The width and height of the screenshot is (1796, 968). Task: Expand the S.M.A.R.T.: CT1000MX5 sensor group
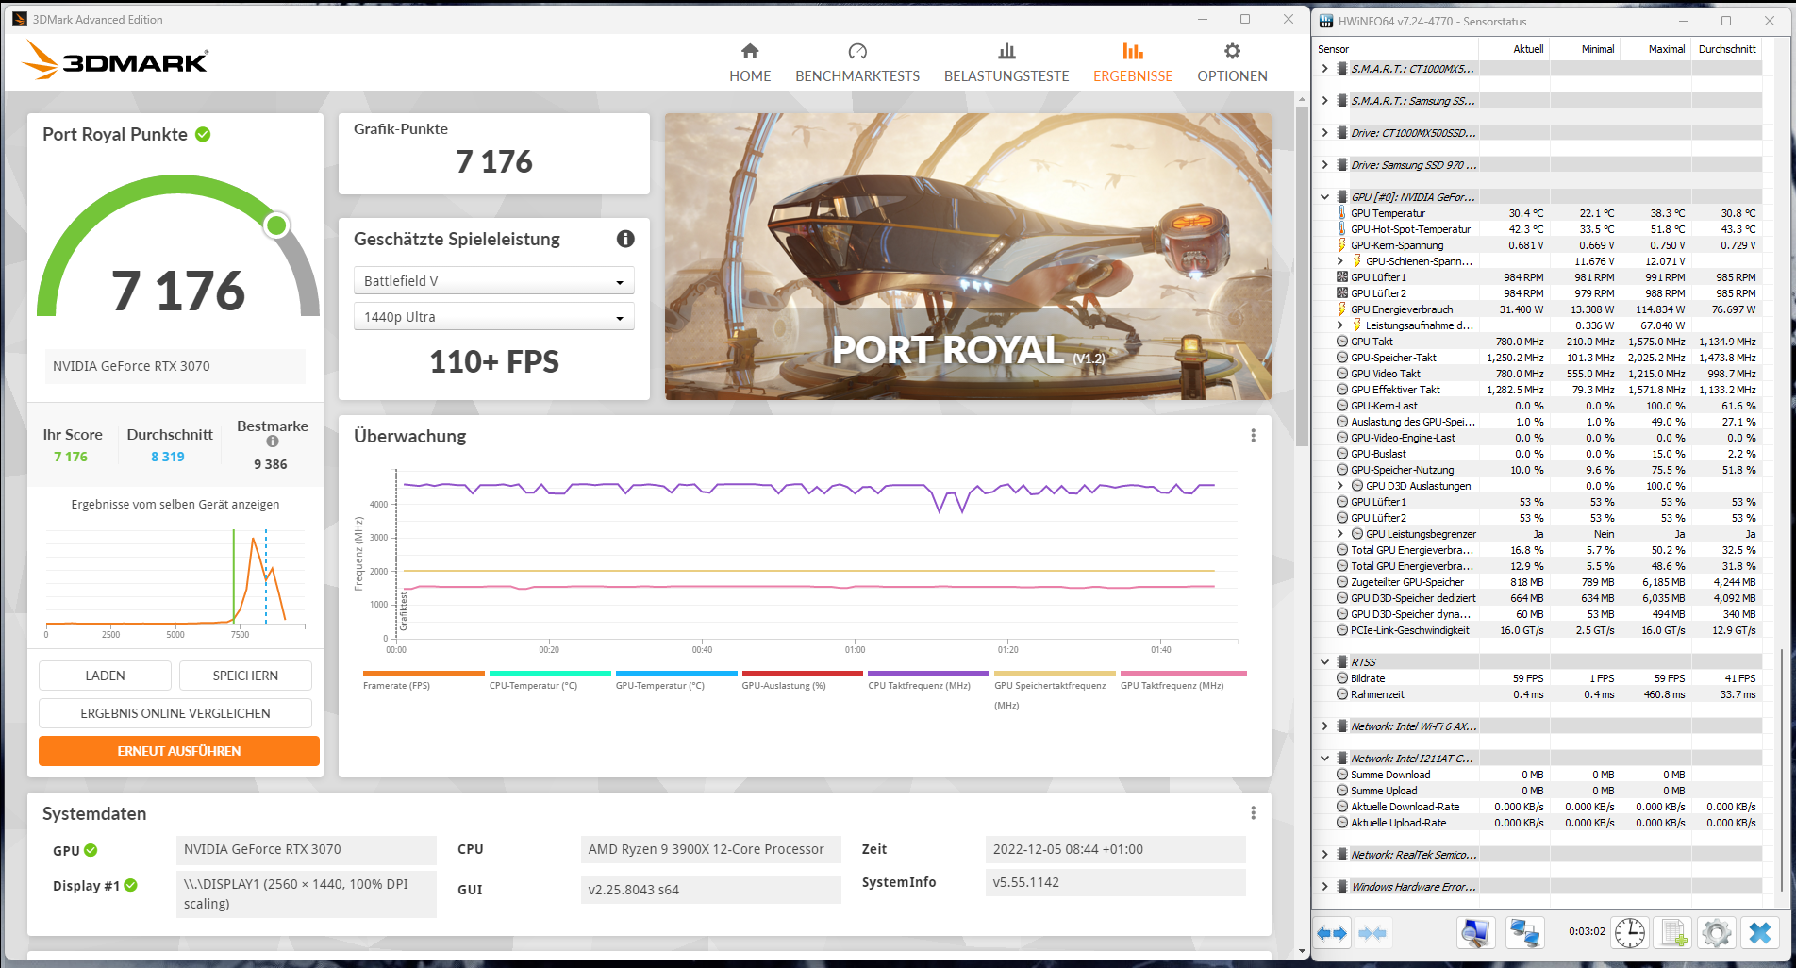tap(1325, 69)
